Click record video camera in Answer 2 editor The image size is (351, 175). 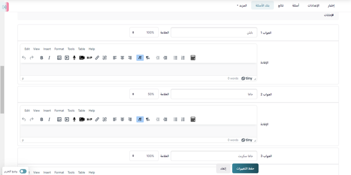coord(82,120)
